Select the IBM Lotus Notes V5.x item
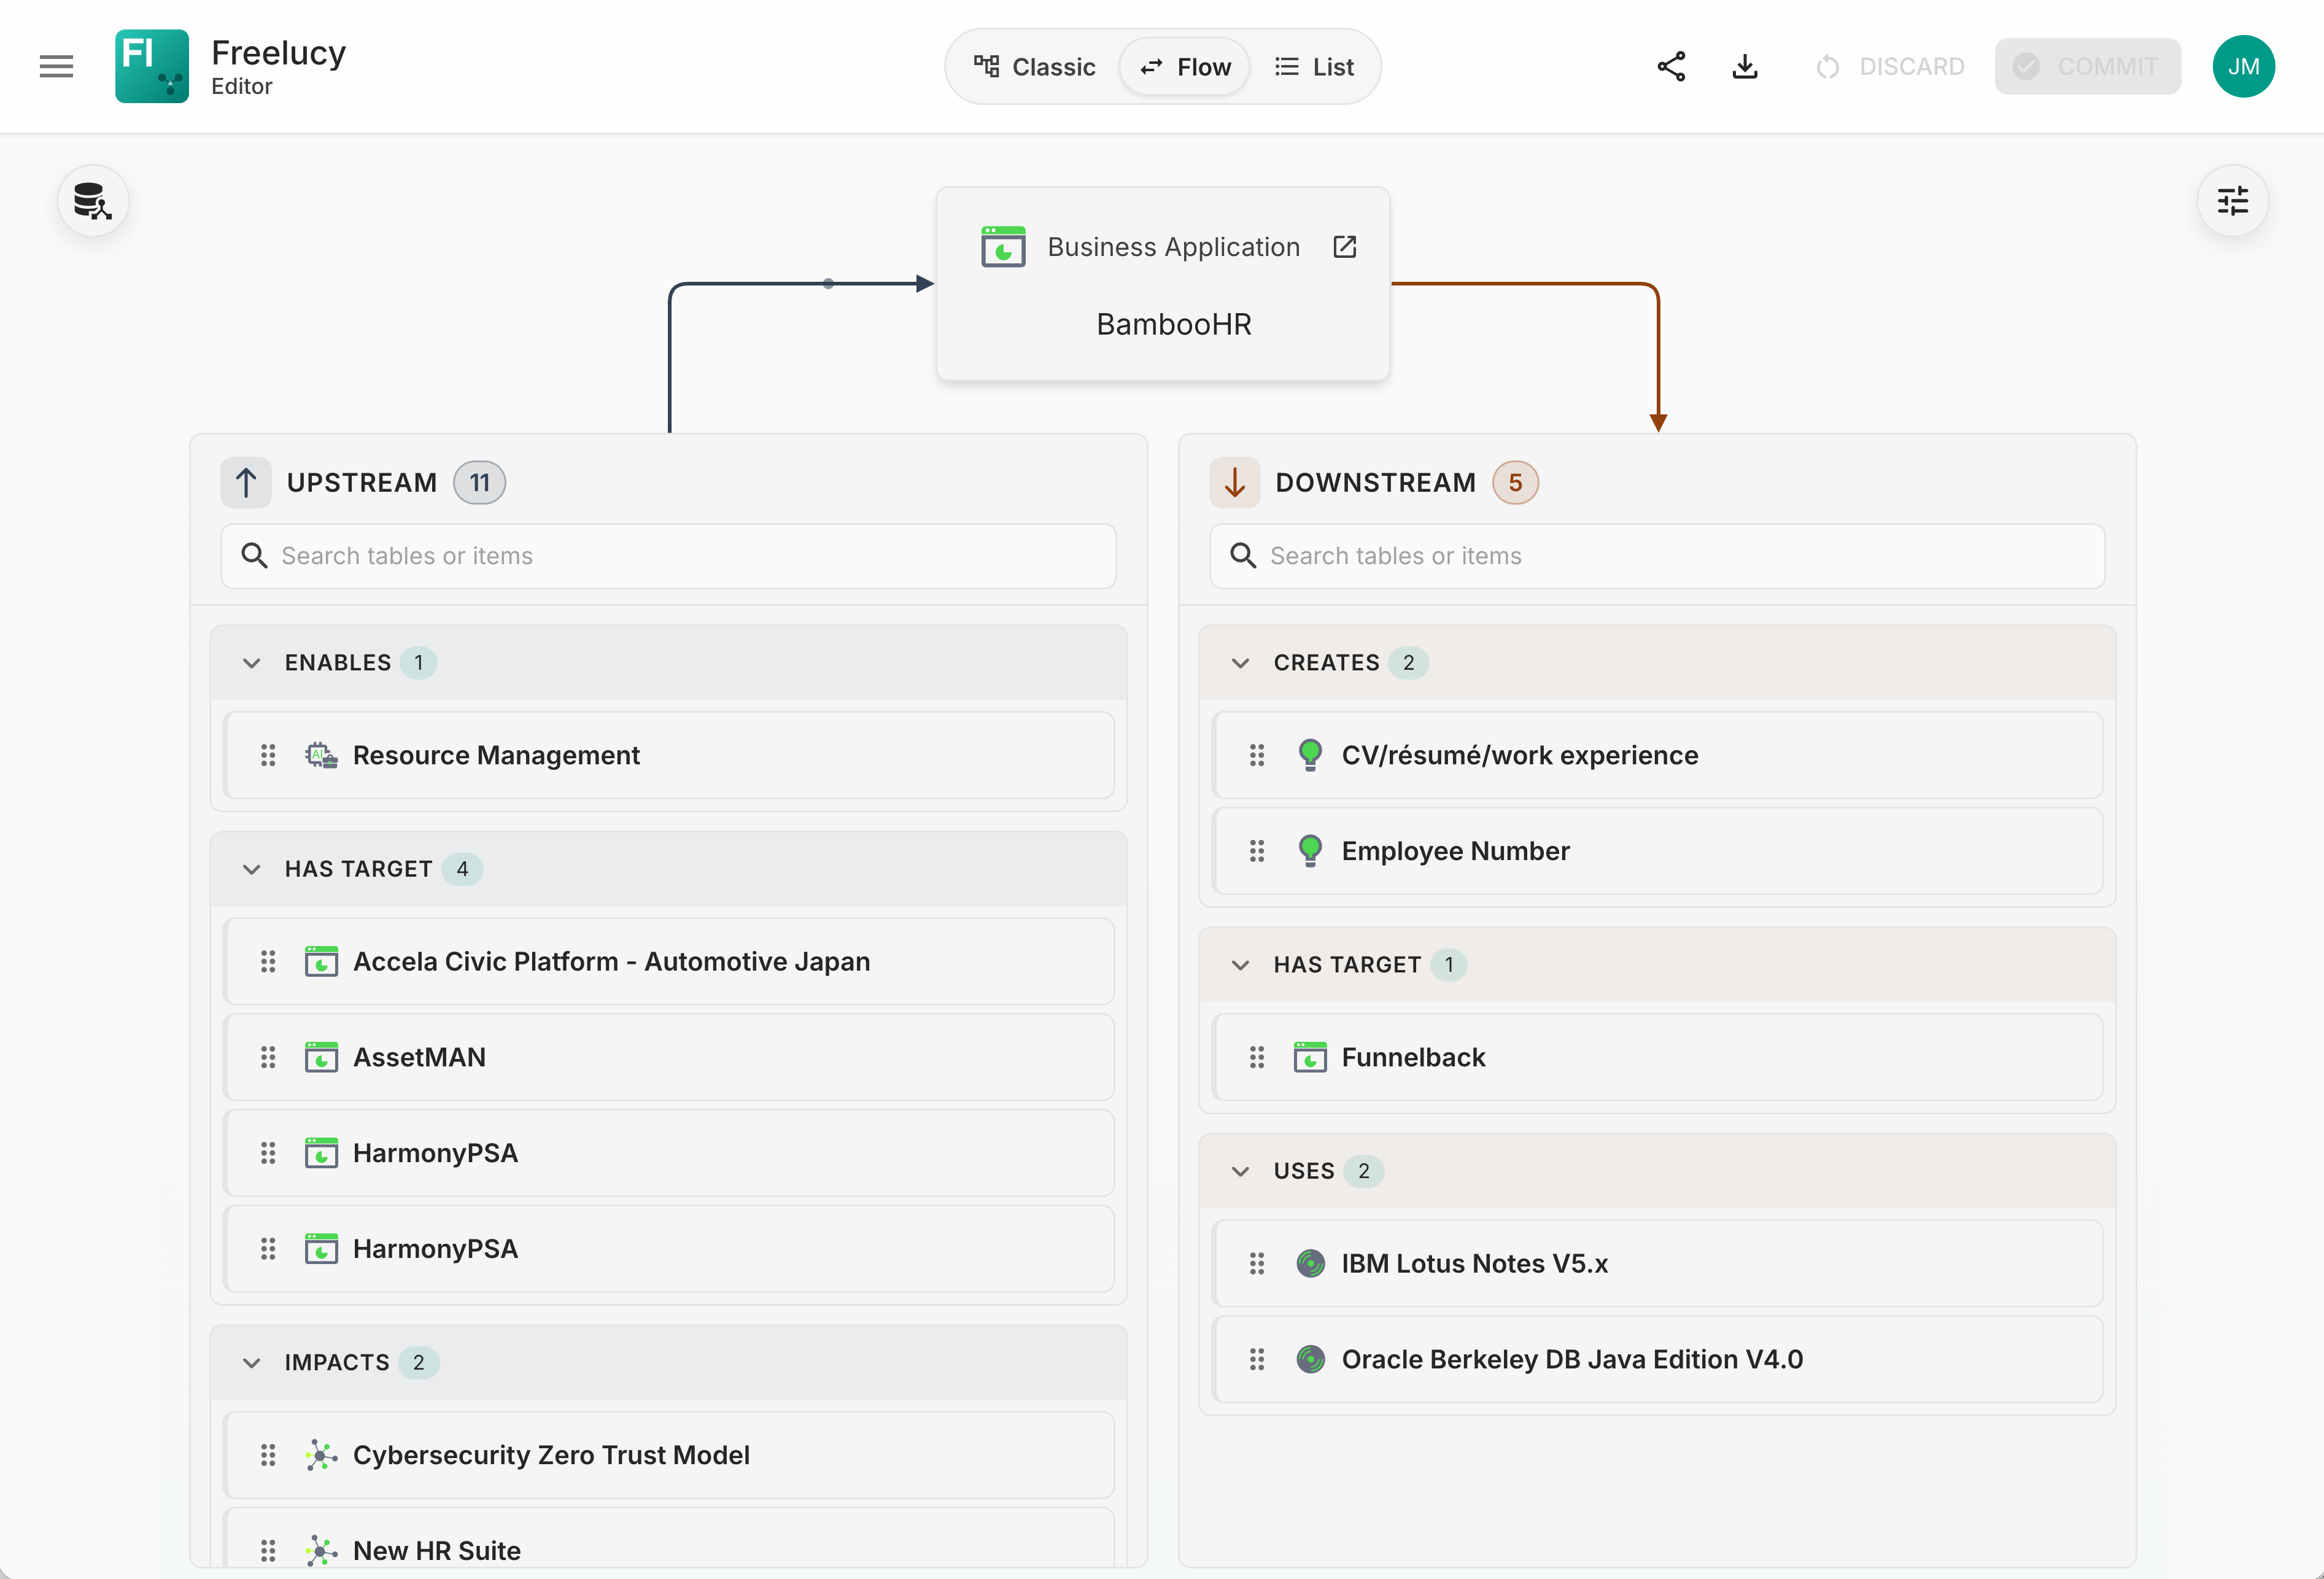 click(1658, 1263)
